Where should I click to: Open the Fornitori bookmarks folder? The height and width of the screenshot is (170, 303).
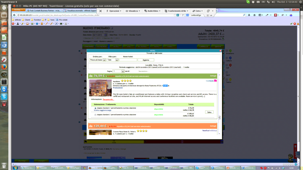click(x=36, y=20)
